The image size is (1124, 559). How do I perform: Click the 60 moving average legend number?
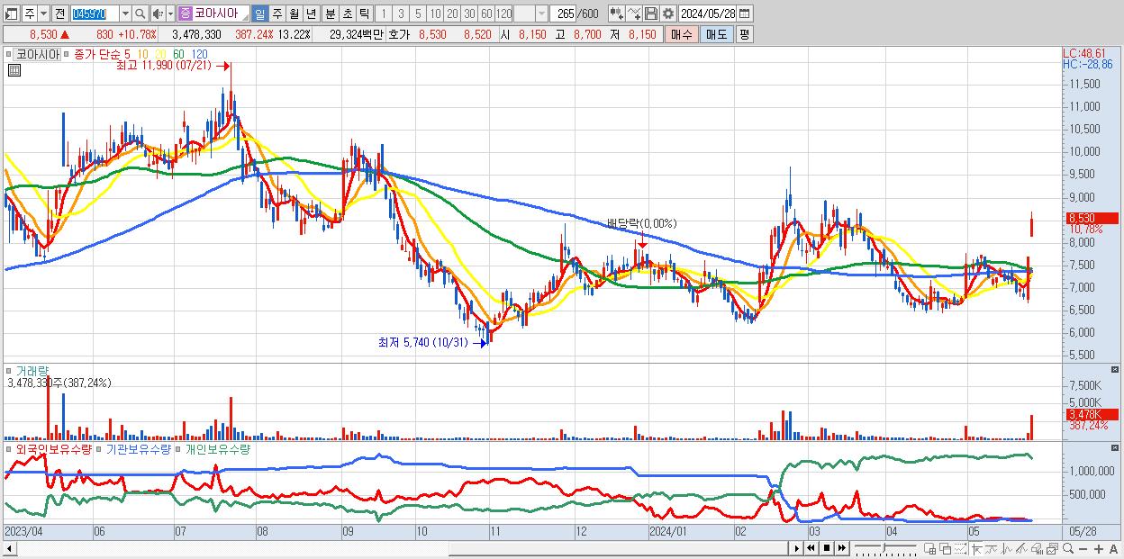[177, 54]
